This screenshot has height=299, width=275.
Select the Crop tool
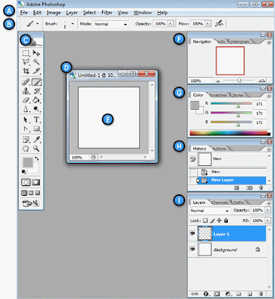point(26,71)
